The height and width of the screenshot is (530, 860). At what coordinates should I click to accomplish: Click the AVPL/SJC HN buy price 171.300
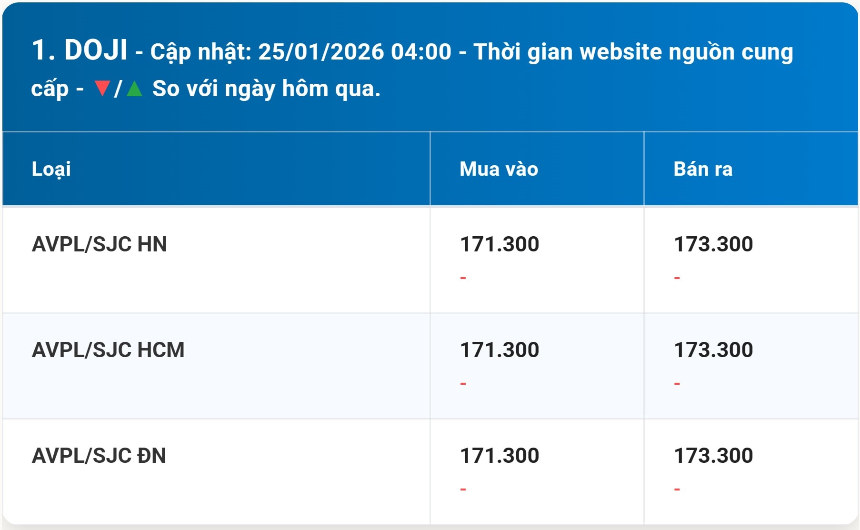click(499, 244)
